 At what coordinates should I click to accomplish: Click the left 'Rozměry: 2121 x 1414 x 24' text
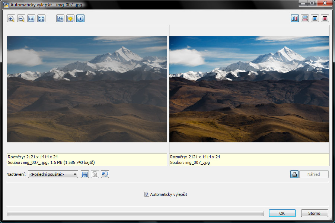coord(33,157)
